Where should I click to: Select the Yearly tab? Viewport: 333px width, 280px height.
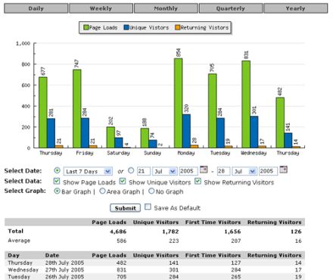click(296, 8)
